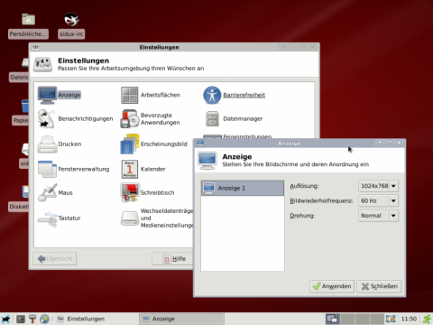Open the Auflösung 1024x768 dropdown

[x=378, y=186]
